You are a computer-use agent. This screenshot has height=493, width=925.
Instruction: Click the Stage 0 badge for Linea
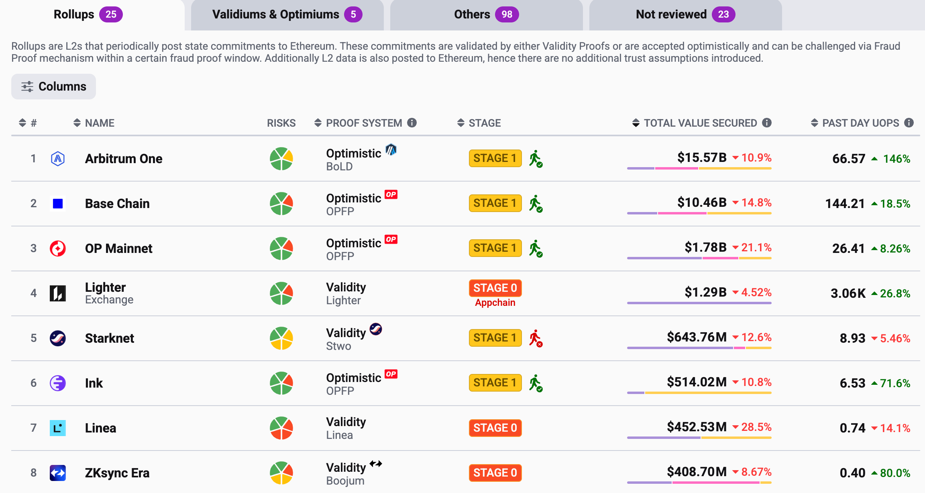coord(495,428)
